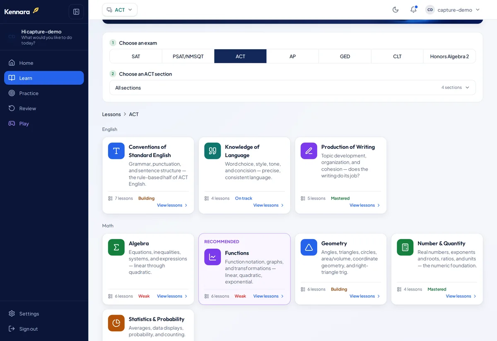Click Conventions of Standard English icon

(116, 151)
